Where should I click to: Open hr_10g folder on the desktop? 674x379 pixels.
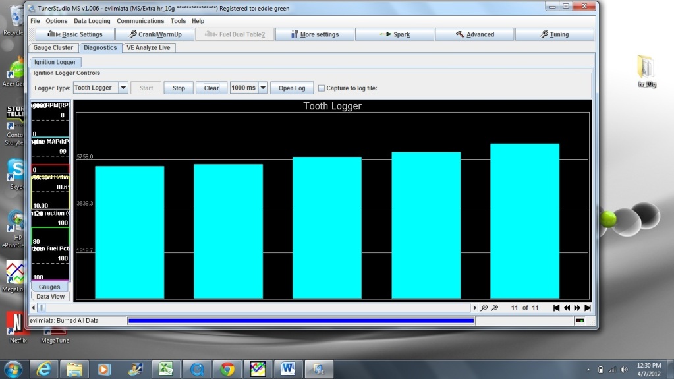click(646, 69)
